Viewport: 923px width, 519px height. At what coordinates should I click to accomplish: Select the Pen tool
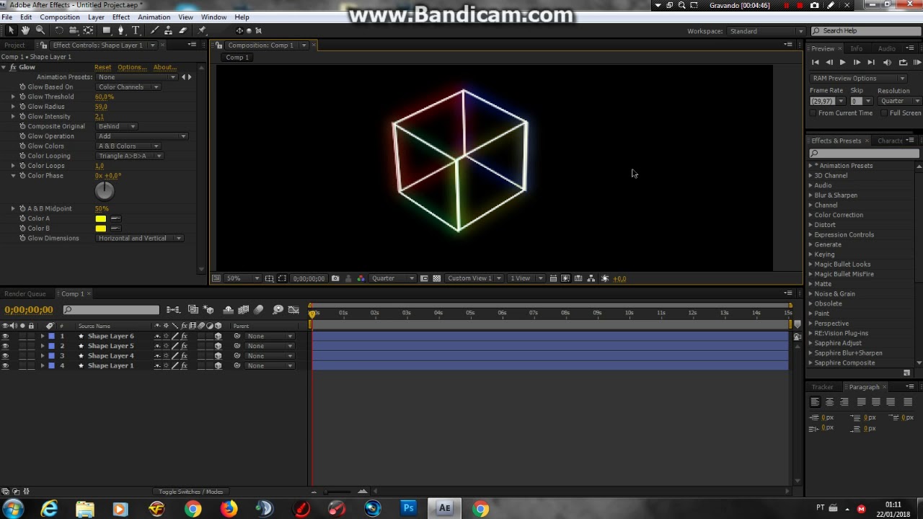click(121, 30)
